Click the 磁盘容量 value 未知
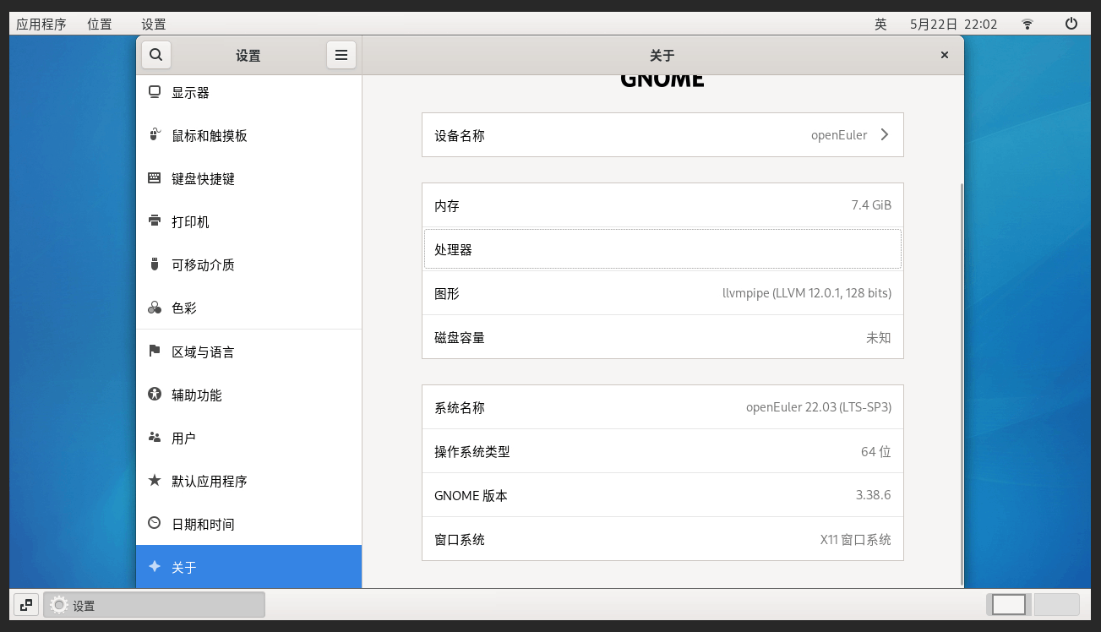This screenshot has width=1101, height=632. coord(879,337)
